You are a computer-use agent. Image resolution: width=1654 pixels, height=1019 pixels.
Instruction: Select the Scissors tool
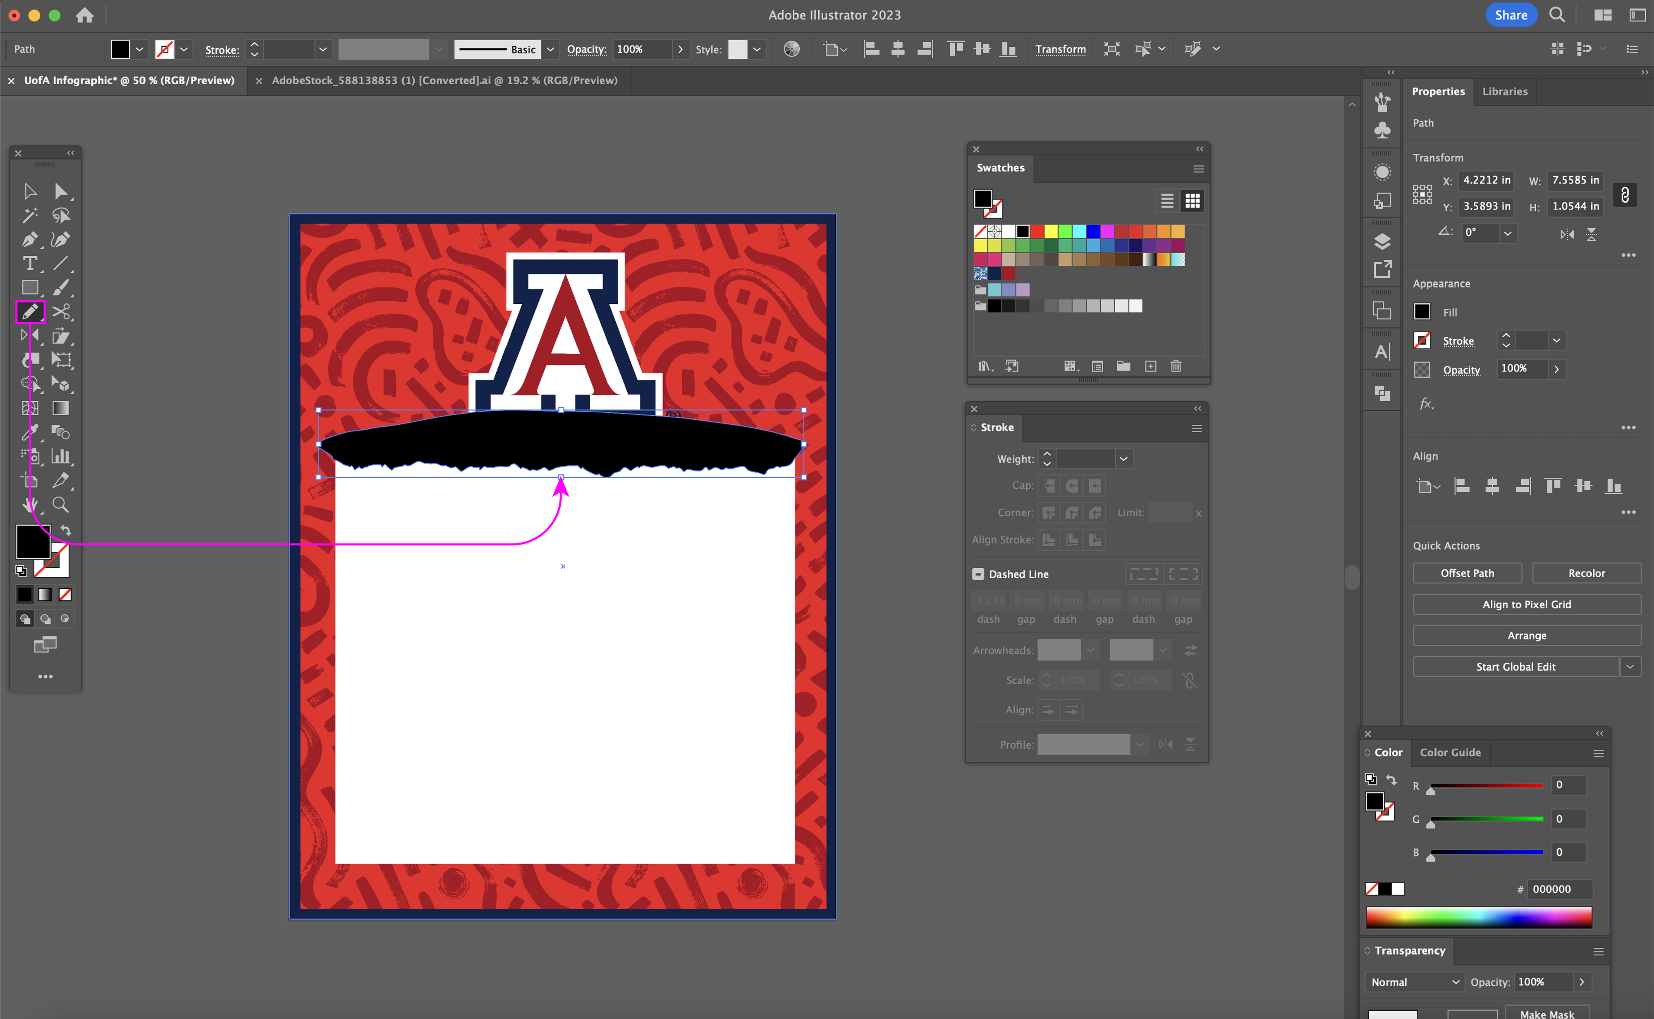tap(61, 312)
